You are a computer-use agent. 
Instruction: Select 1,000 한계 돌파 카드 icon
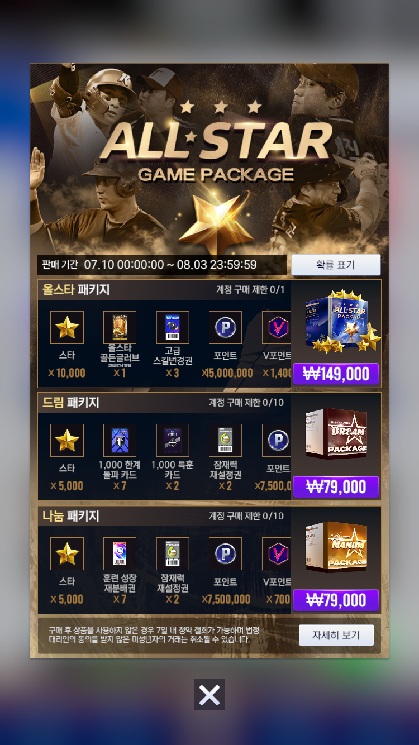click(120, 440)
